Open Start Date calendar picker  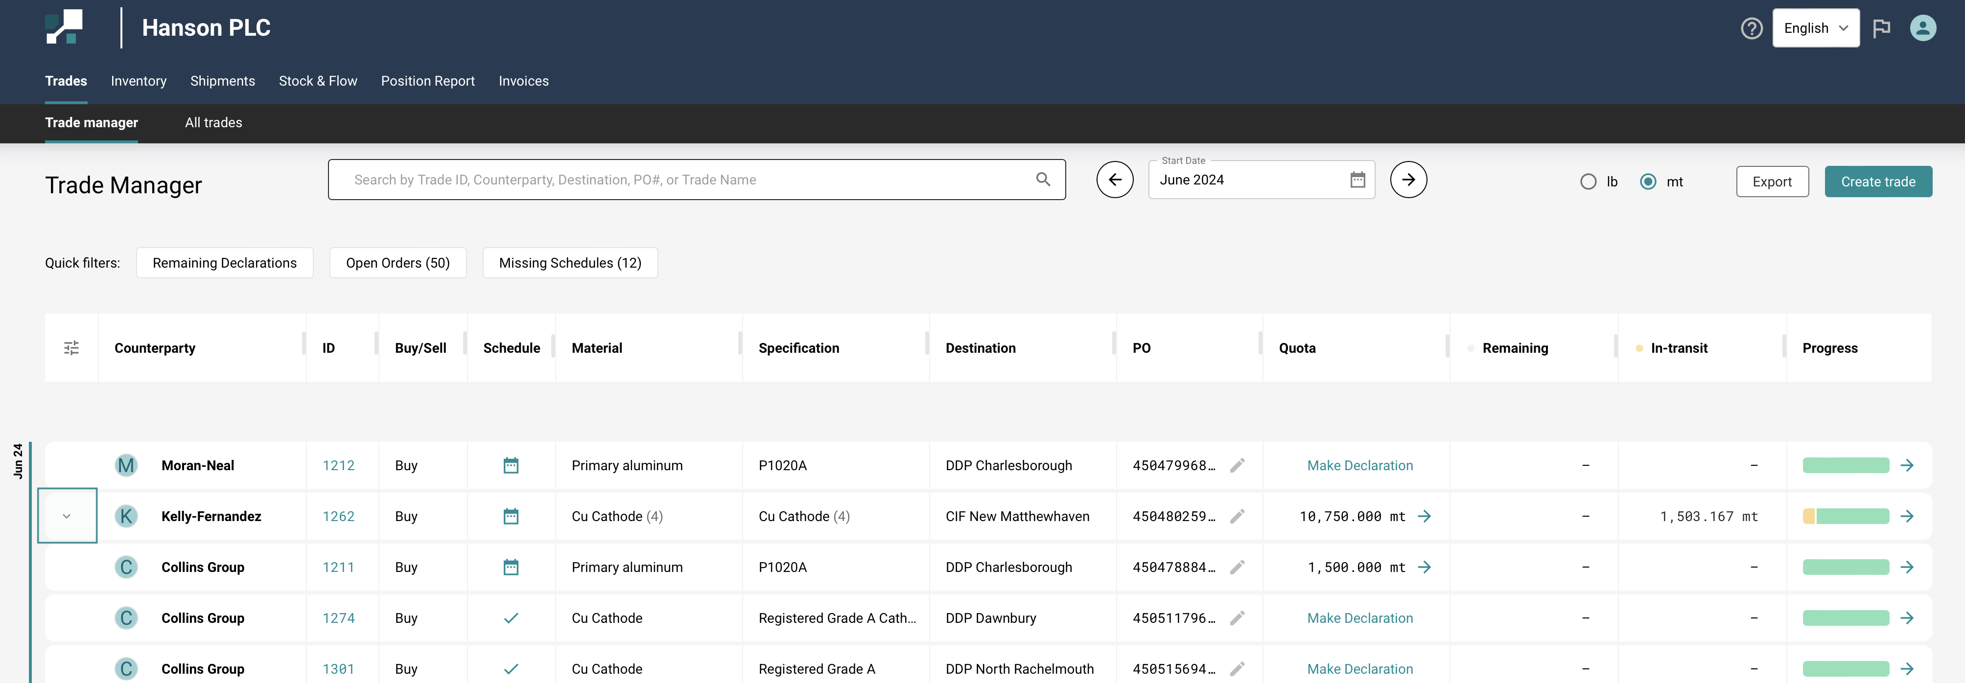[1358, 180]
